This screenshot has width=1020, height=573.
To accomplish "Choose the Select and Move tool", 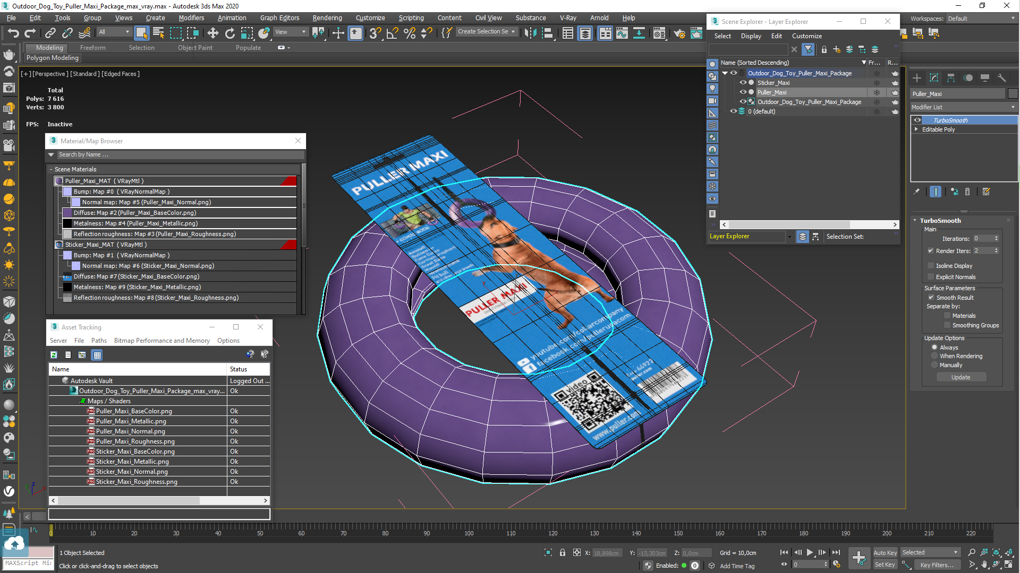I will [212, 33].
